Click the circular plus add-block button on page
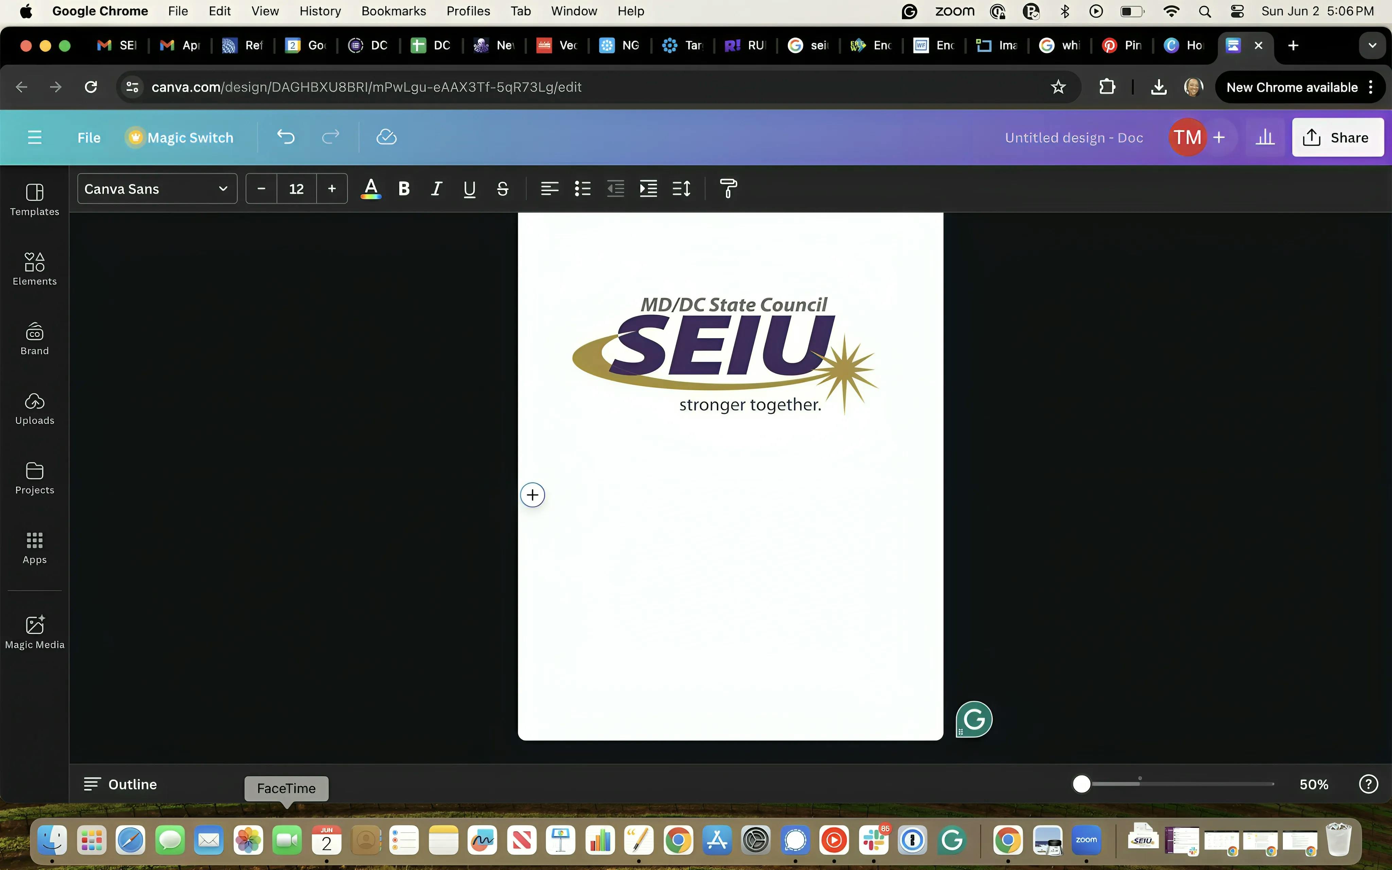This screenshot has width=1392, height=870. click(532, 495)
